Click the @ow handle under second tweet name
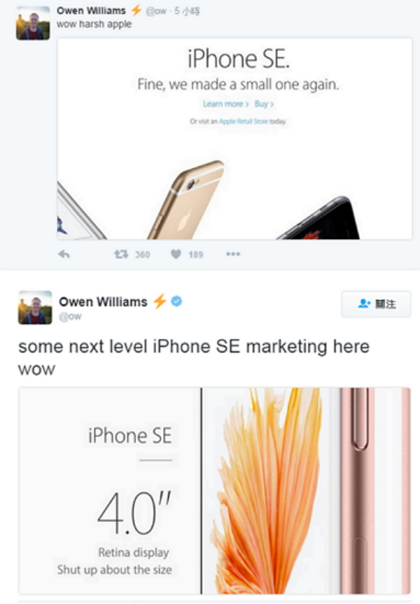 [70, 317]
